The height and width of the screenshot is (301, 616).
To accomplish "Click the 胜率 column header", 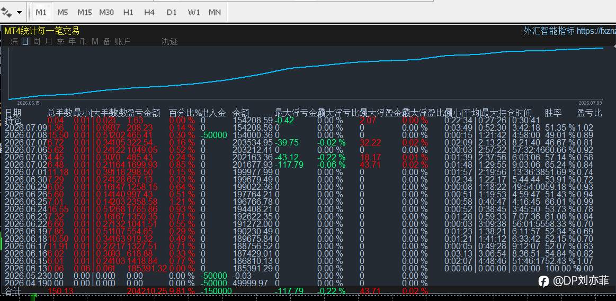I will pyautogui.click(x=553, y=113).
